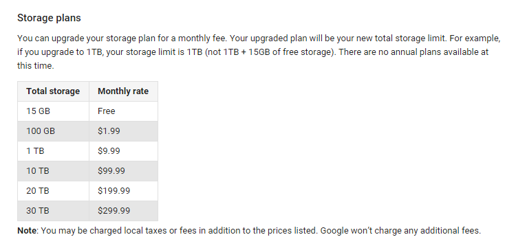Click the paragraph about upgrading storage plan
The image size is (516, 248).
(x=259, y=52)
